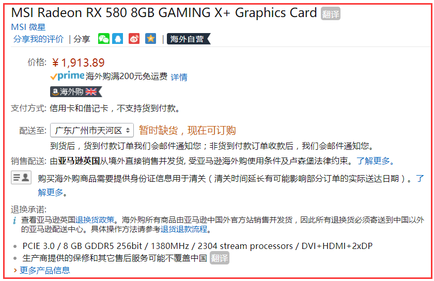Open 退货退款流程 link
Screen dimensions: 434x281
(184, 229)
